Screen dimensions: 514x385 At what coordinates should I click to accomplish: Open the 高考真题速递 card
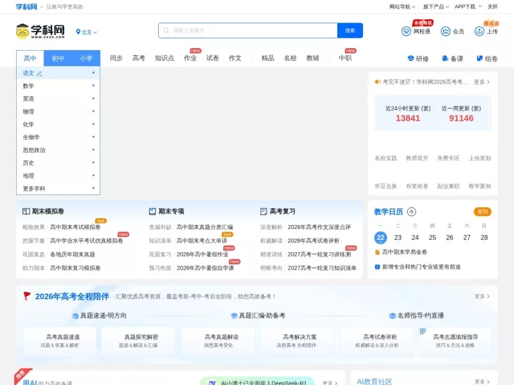pos(60,341)
